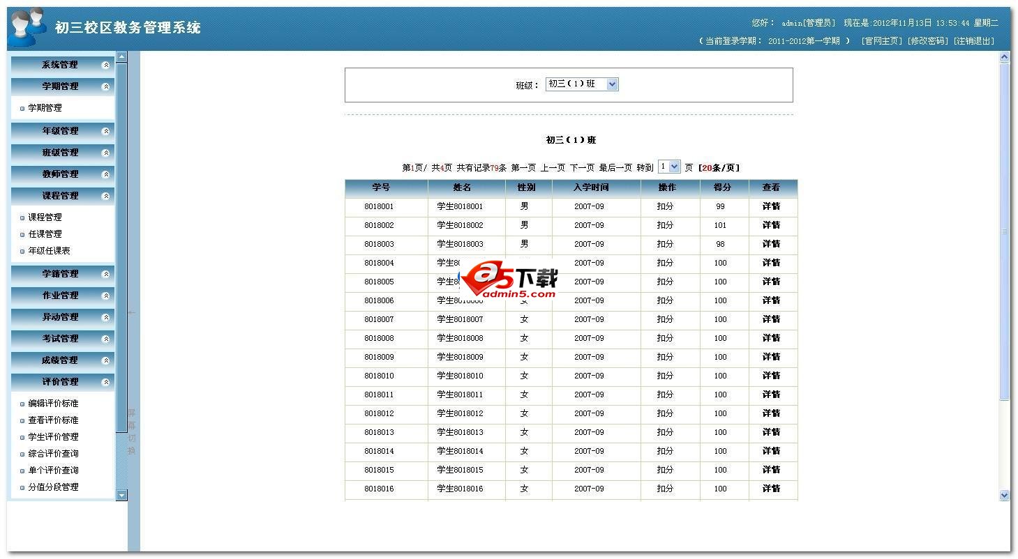
Task: Collapse the 系统管理 section chevron icon
Action: click(x=106, y=65)
